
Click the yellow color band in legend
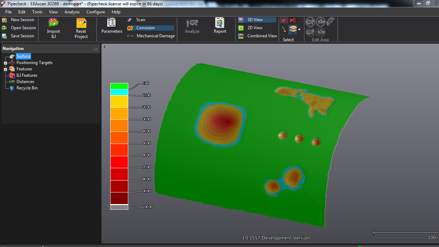119,101
